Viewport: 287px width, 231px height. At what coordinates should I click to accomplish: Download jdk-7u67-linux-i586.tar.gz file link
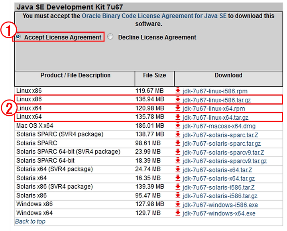coord(216,100)
